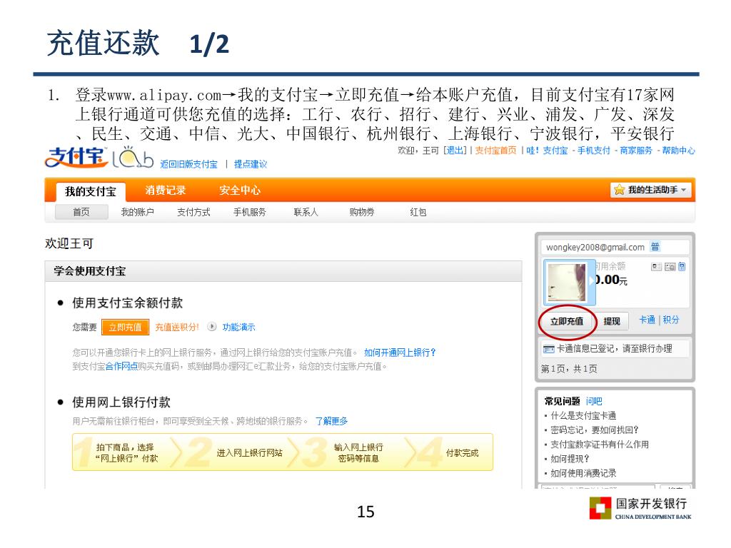731x548 pixels.
Task: Click the 了解更多 link
Action: tap(331, 421)
